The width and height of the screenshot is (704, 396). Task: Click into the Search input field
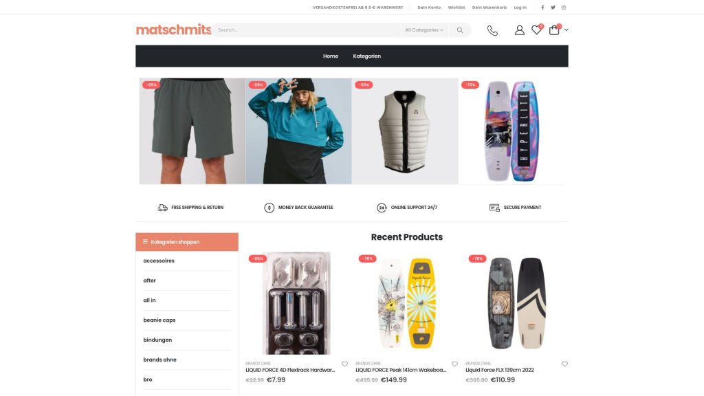tap(306, 30)
